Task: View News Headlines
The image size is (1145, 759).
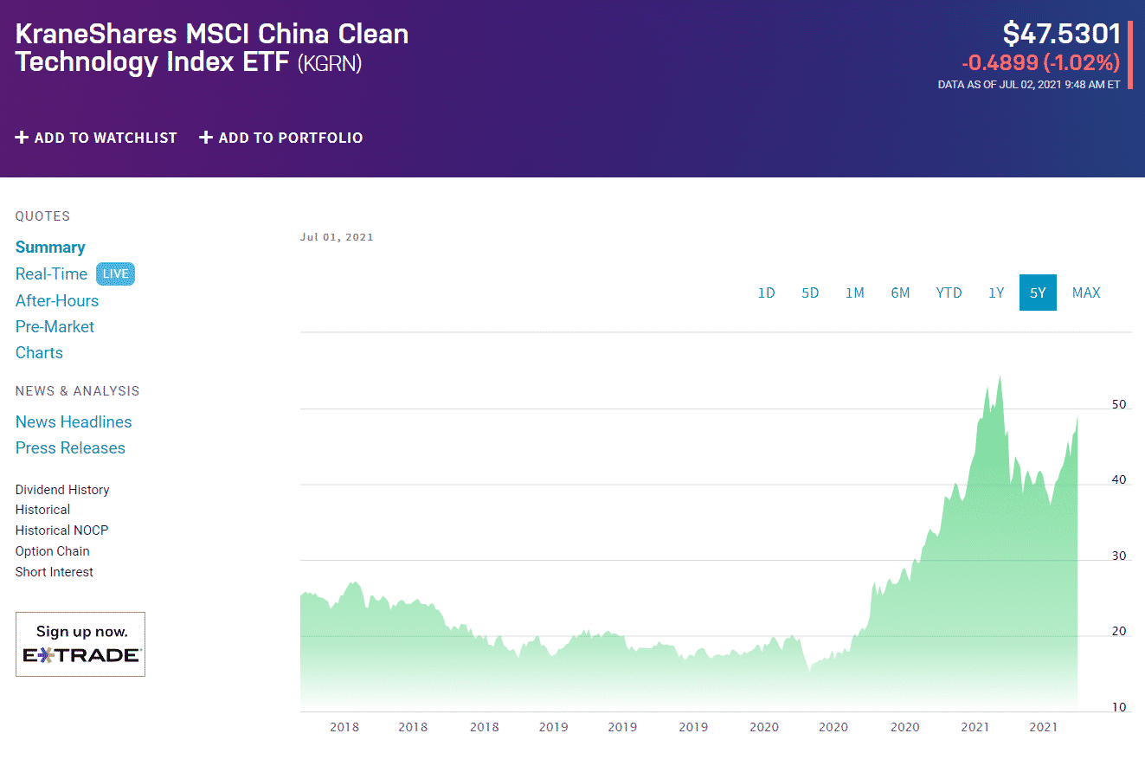Action: [x=74, y=422]
